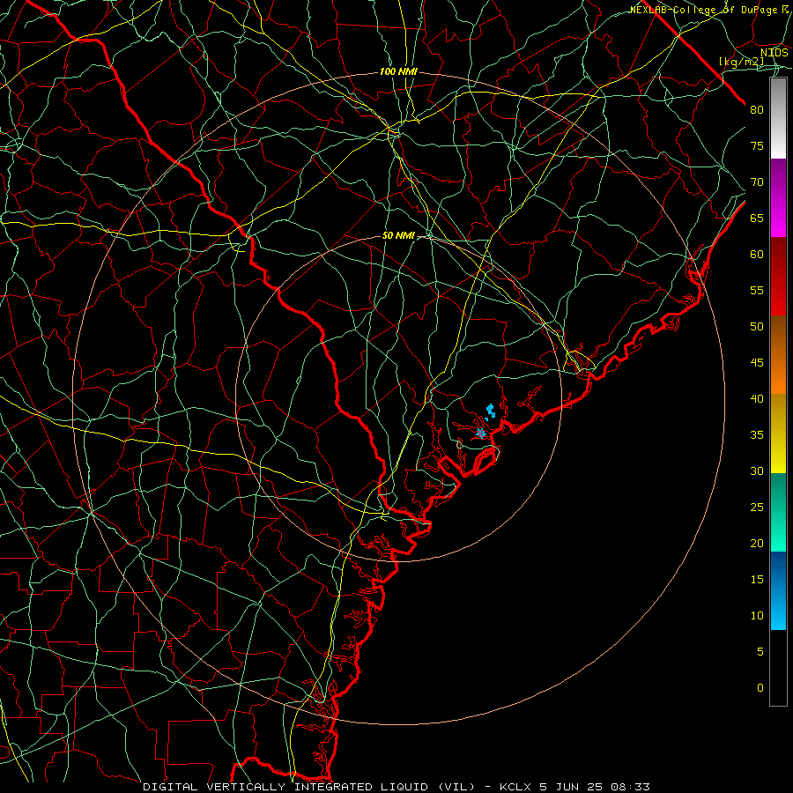Select the 5 value on the scale
The width and height of the screenshot is (793, 793).
tap(760, 652)
